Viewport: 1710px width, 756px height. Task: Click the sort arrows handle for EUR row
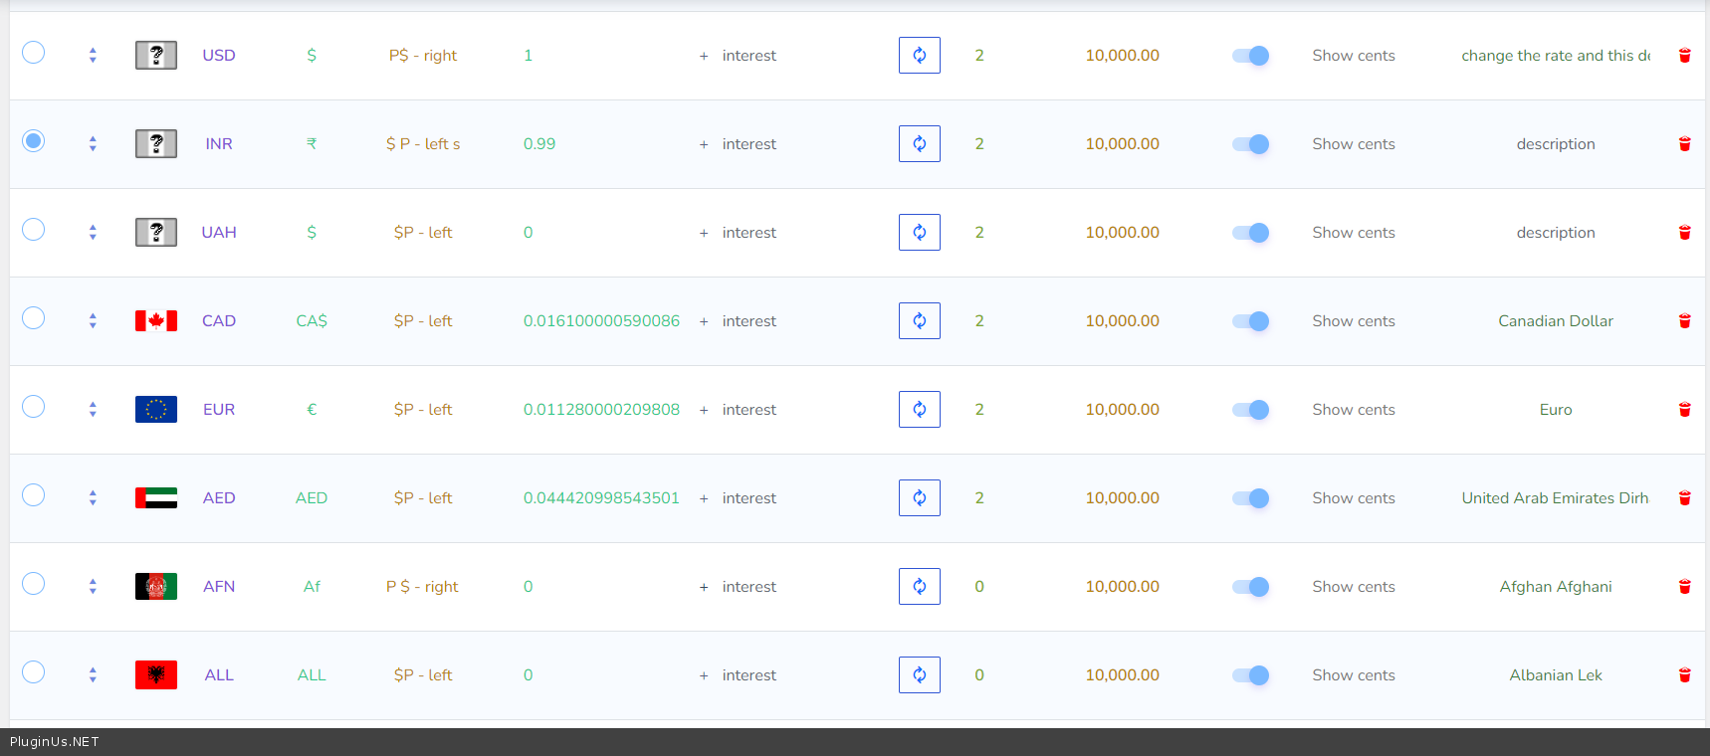click(x=93, y=410)
